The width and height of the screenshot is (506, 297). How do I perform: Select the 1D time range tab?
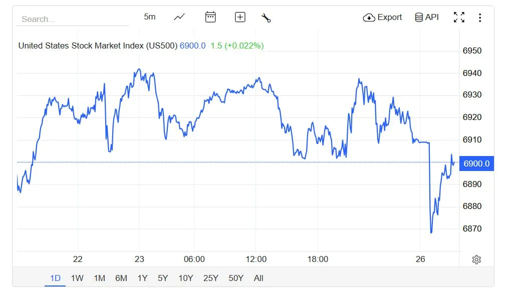click(55, 278)
